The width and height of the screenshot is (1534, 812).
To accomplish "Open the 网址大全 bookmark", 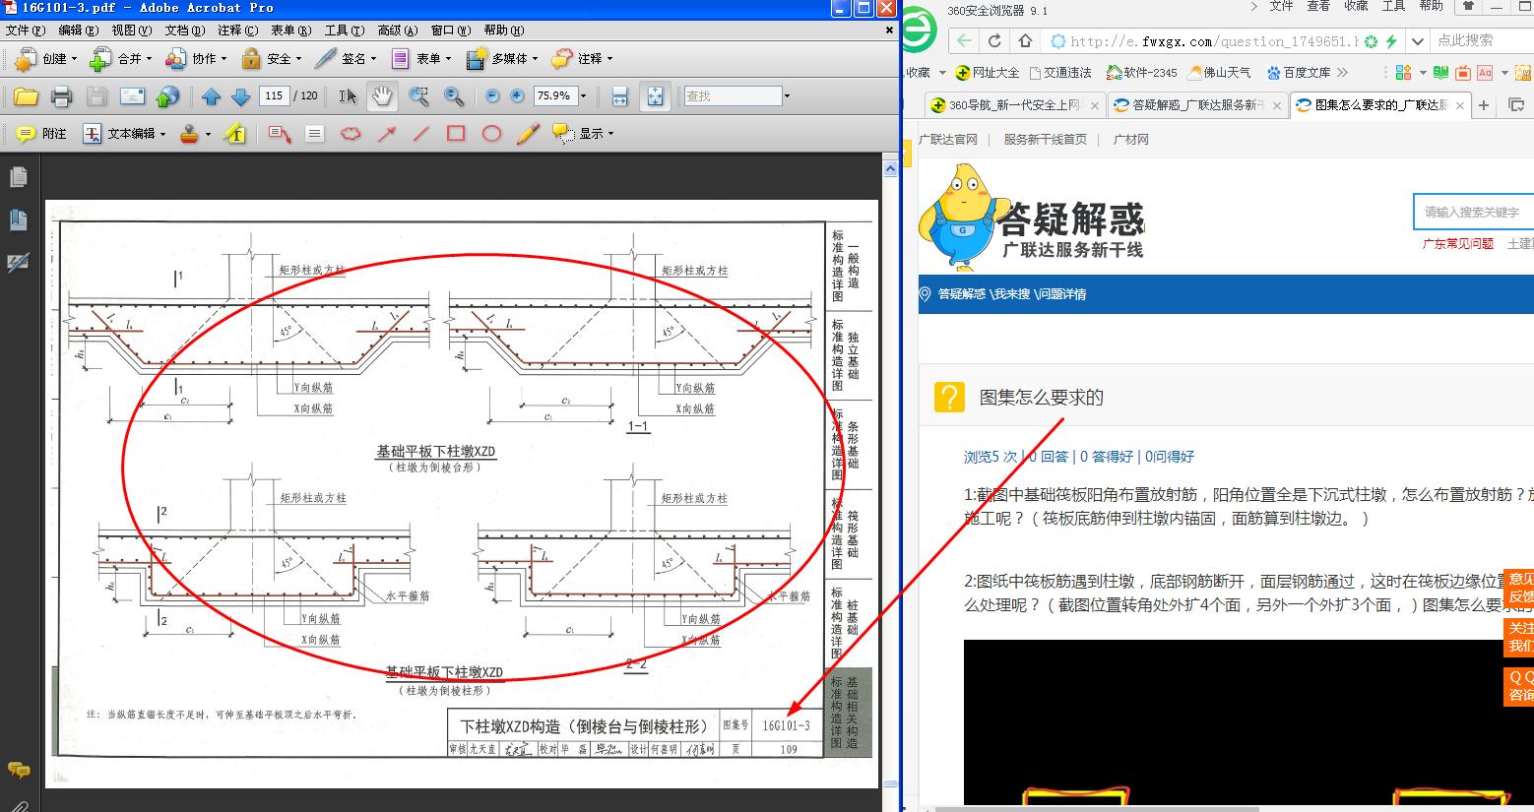I will pyautogui.click(x=988, y=73).
